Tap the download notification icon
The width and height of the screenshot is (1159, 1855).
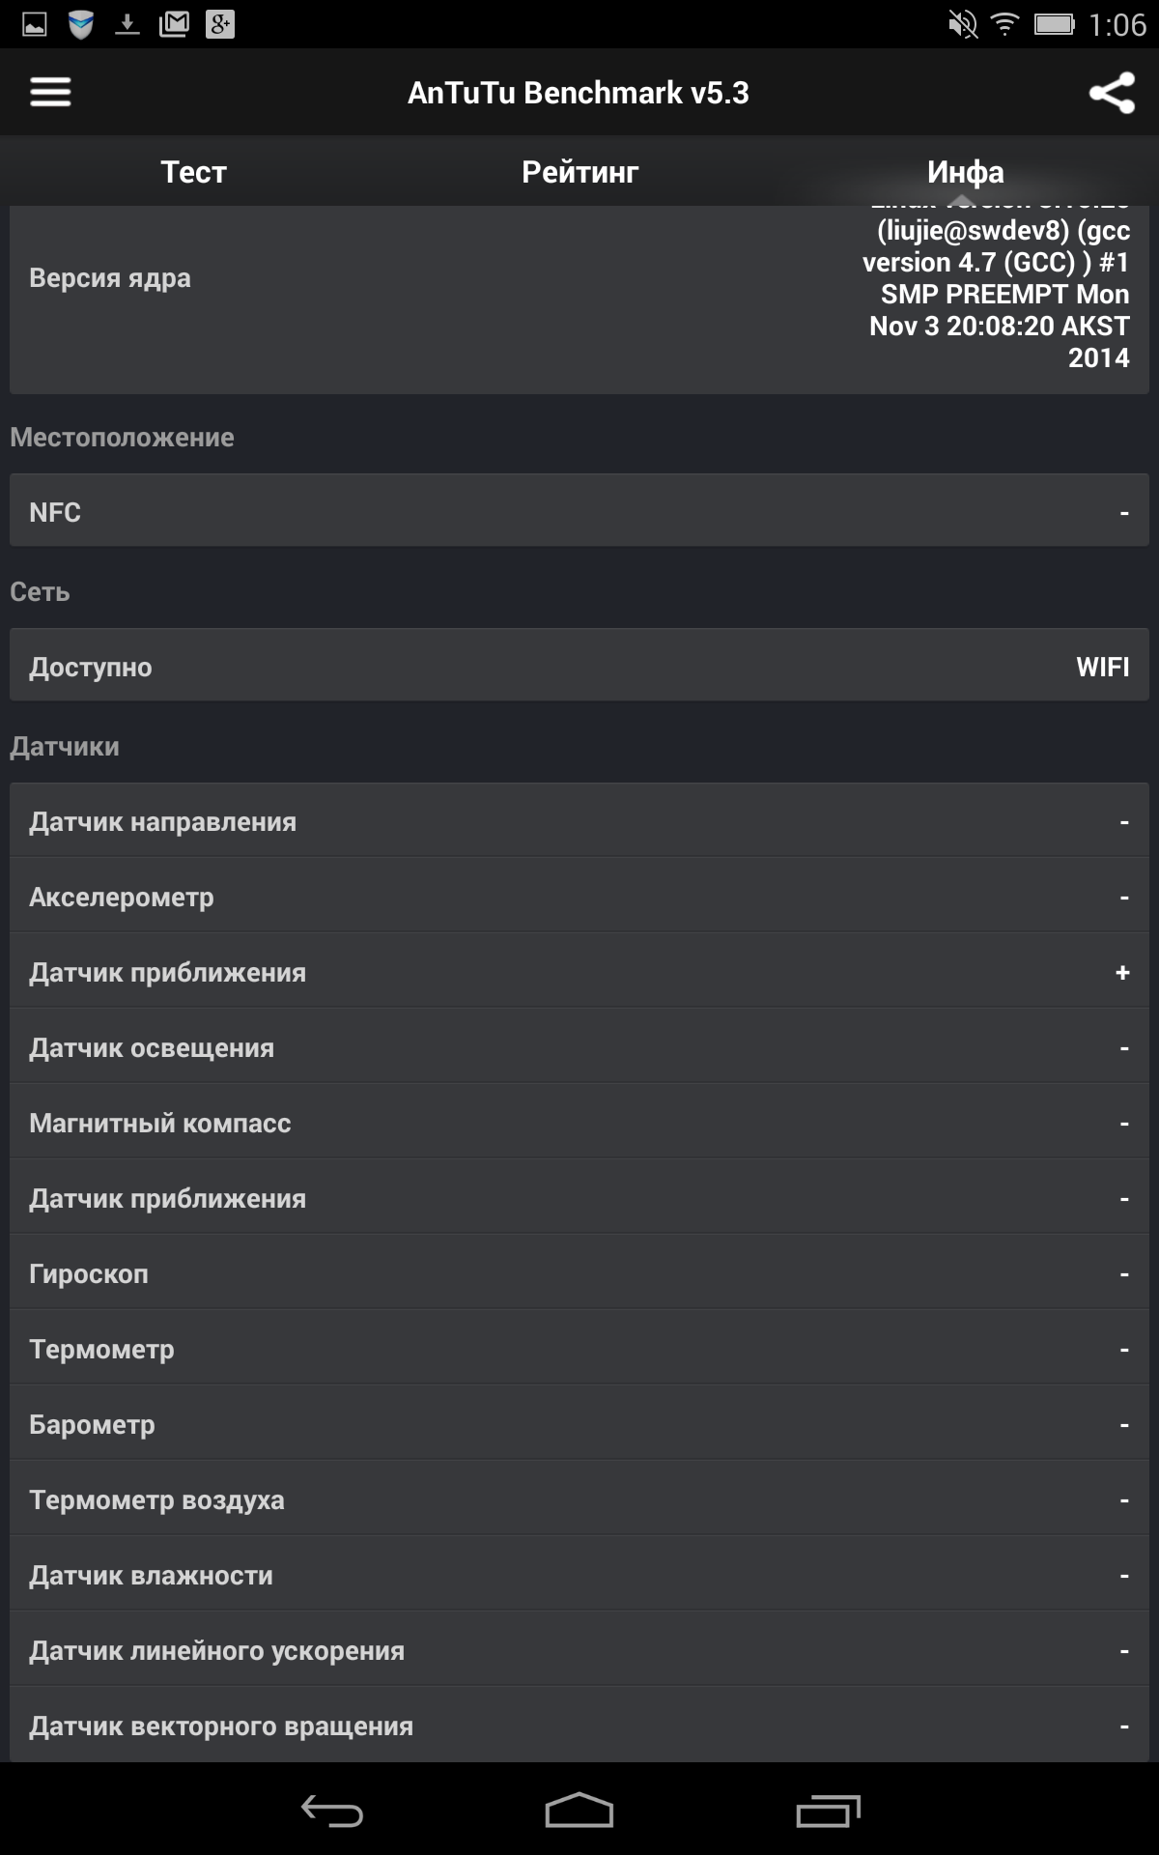[x=127, y=24]
